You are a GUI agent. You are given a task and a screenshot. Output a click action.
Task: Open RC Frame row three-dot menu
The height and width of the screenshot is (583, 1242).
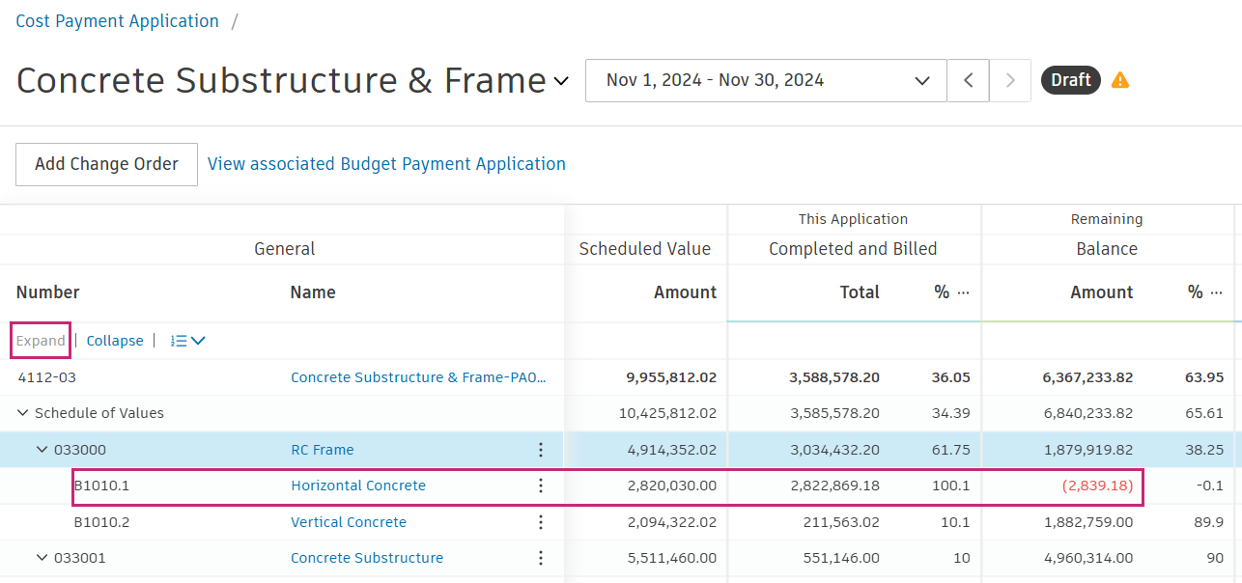[x=541, y=450]
